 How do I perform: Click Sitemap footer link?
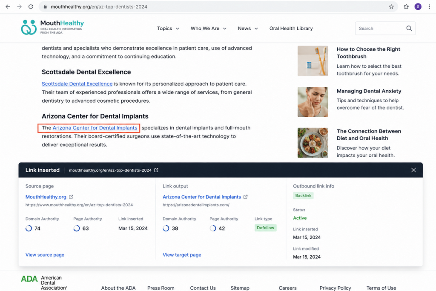pyautogui.click(x=240, y=288)
